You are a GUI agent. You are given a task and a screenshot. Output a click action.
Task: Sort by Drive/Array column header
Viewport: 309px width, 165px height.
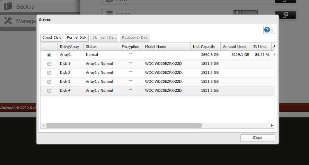71,47
